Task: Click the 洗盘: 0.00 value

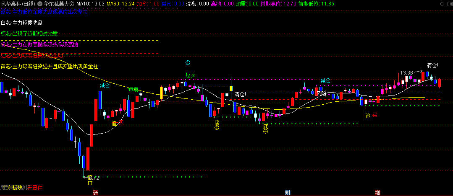Action: click(x=198, y=4)
